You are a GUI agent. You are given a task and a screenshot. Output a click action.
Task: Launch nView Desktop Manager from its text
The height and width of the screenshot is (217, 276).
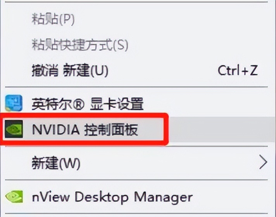click(112, 197)
